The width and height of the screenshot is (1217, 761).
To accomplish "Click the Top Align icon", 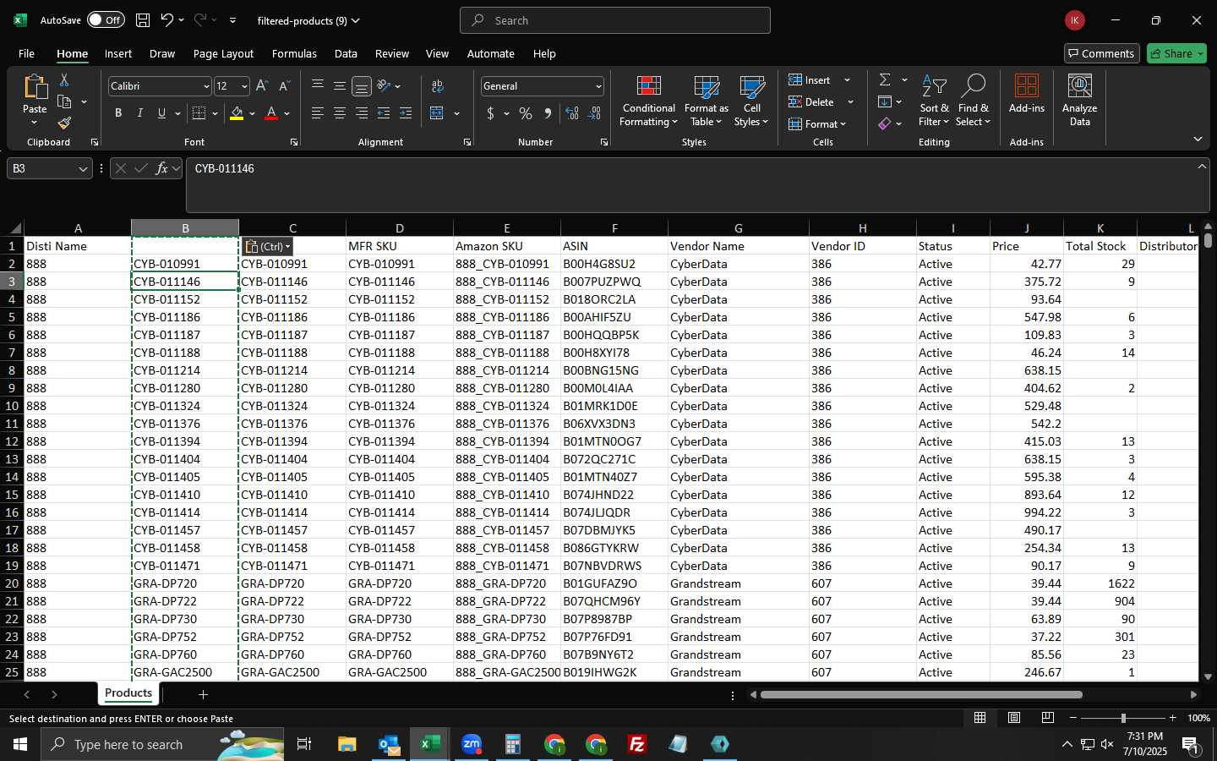I will (x=318, y=86).
